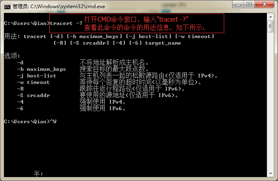Click the red annotation text box
Screen dimensions: 278x181
point(137,23)
